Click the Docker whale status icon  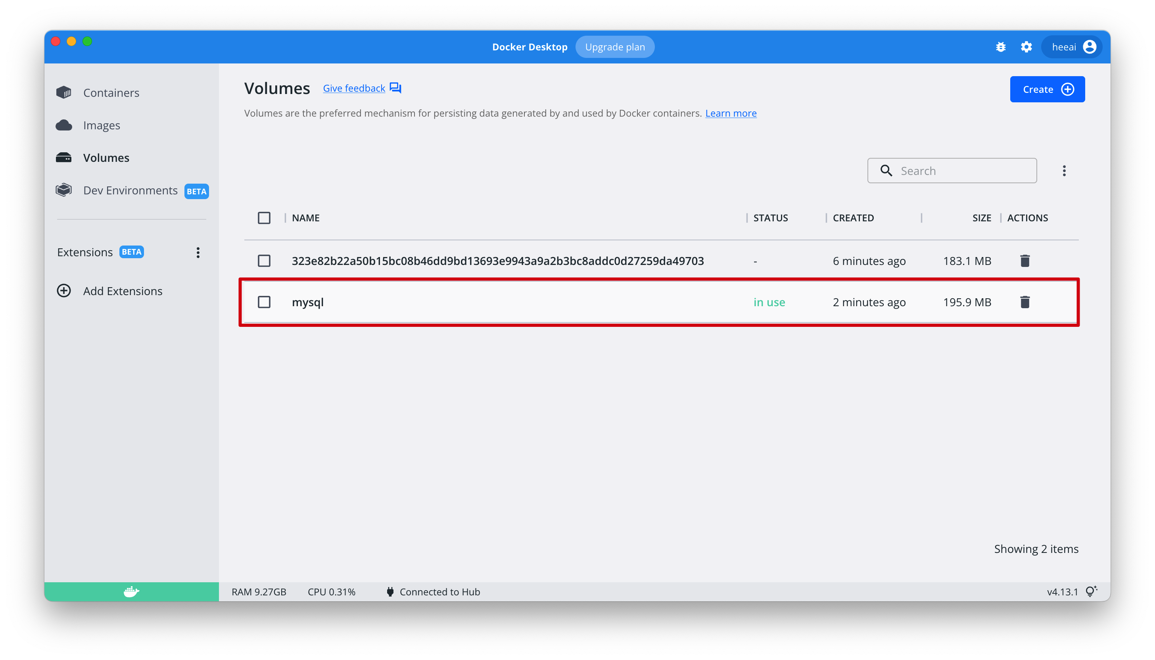(x=131, y=591)
